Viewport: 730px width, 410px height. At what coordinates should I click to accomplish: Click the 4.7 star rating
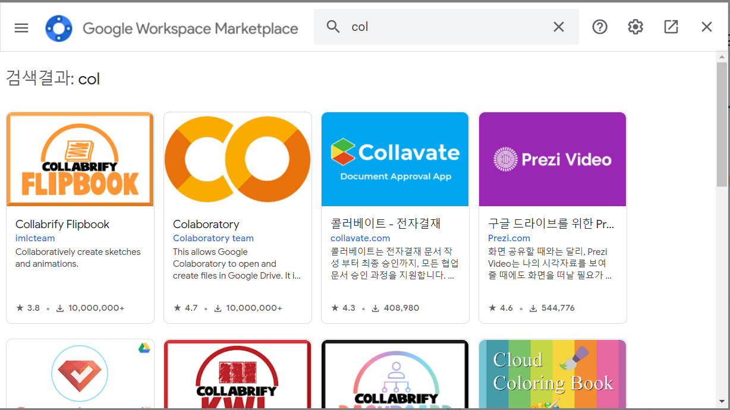tap(185, 308)
